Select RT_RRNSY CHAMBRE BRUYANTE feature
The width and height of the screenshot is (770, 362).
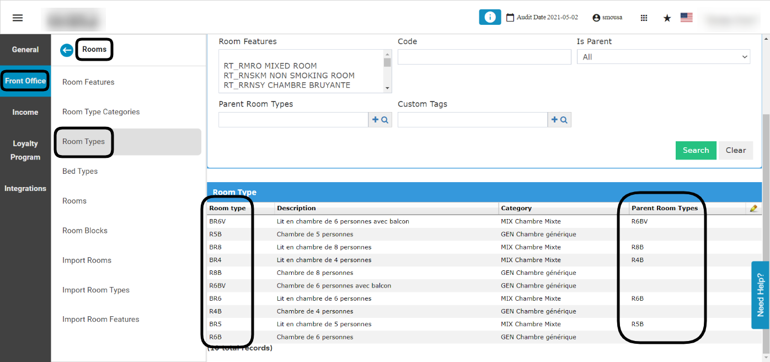pos(287,86)
